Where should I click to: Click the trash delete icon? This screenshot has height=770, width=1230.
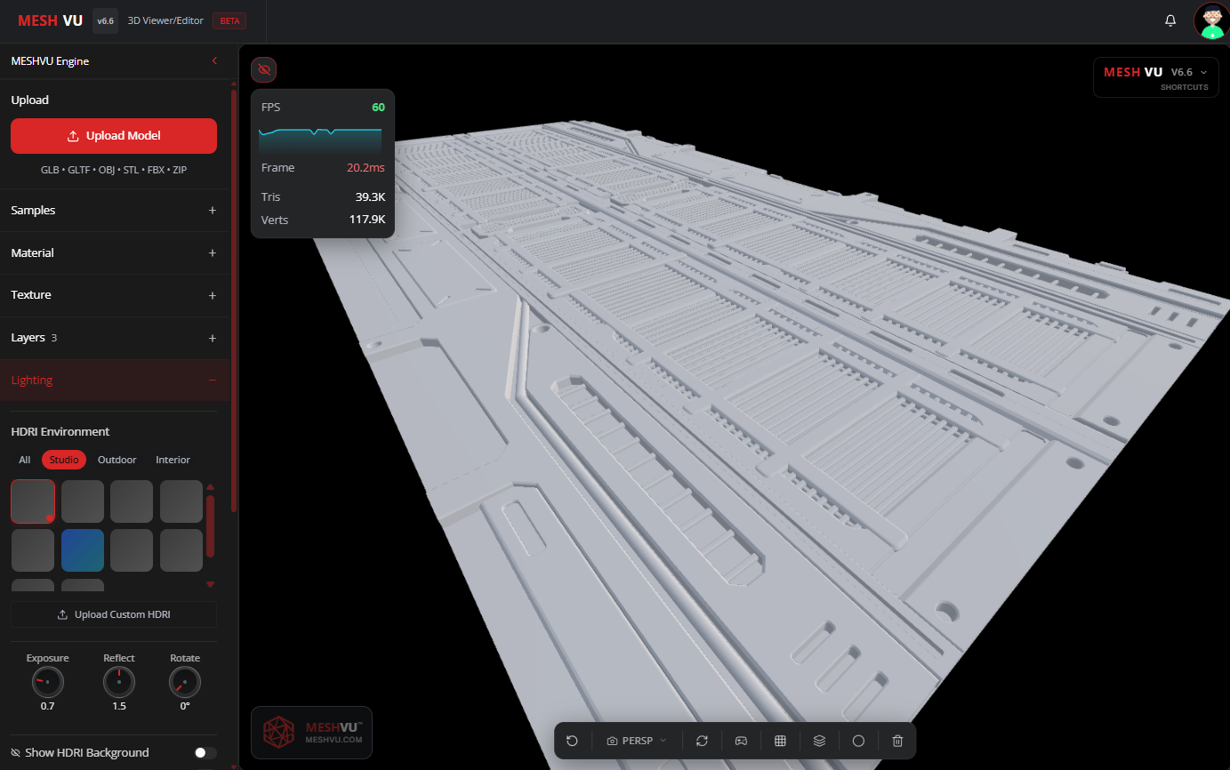click(897, 741)
